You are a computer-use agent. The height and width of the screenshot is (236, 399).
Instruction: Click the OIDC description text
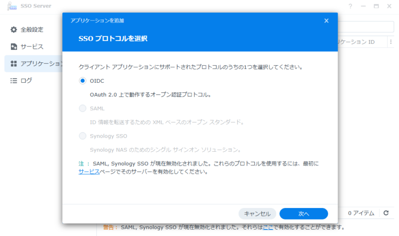coord(151,95)
